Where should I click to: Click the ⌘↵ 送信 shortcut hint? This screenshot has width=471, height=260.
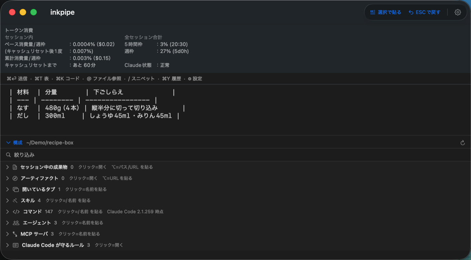17,79
